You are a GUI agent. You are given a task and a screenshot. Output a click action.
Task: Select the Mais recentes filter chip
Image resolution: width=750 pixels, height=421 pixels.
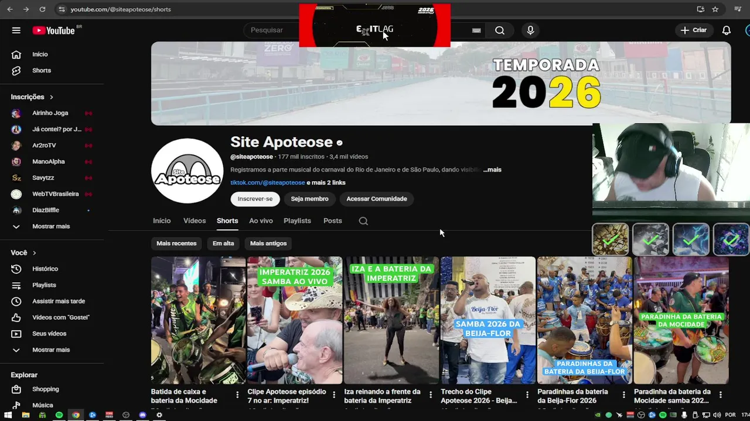pyautogui.click(x=176, y=243)
